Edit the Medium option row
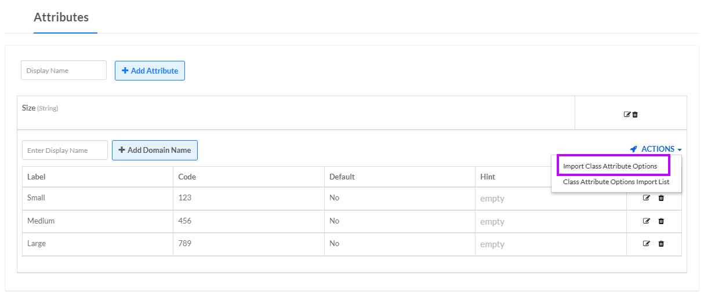Viewport: 704px width, 293px height. [x=647, y=221]
